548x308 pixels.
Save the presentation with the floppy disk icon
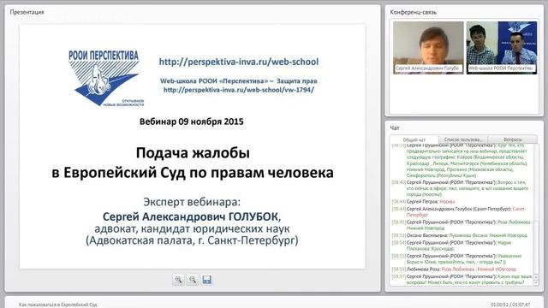tap(207, 280)
